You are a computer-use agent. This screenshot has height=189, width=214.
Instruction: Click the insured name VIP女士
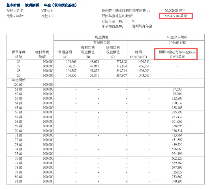click(47, 11)
